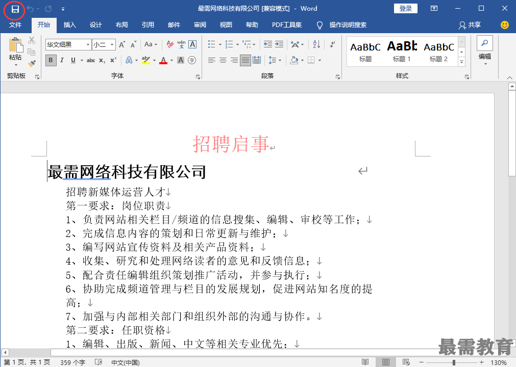The image size is (516, 367).
Task: Toggle strikethrough abc formatting
Action: coord(91,60)
